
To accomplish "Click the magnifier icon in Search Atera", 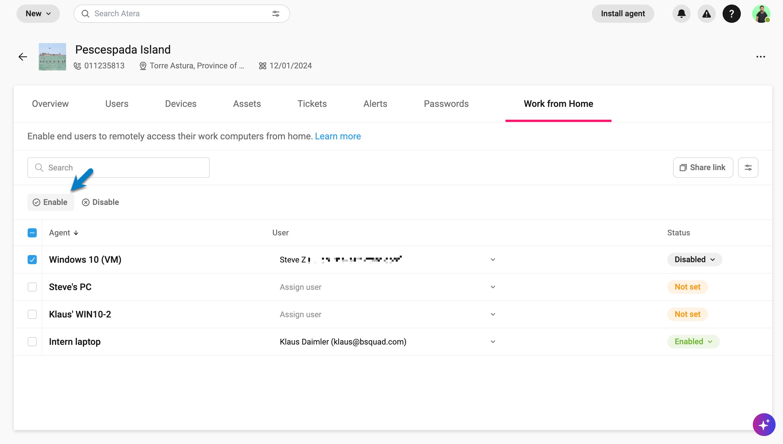I will [x=85, y=14].
